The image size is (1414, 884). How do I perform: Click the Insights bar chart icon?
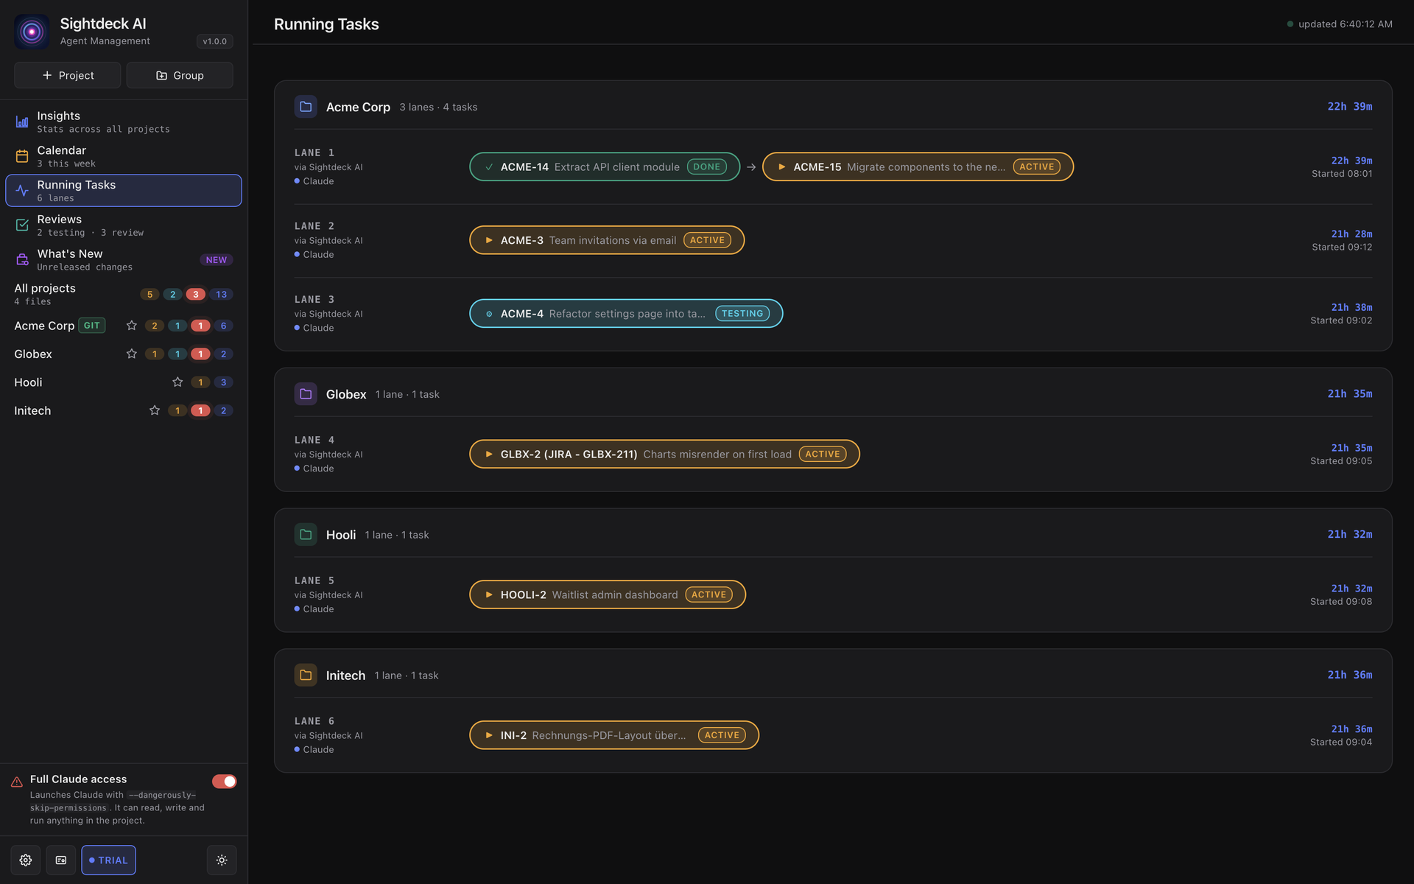22,122
